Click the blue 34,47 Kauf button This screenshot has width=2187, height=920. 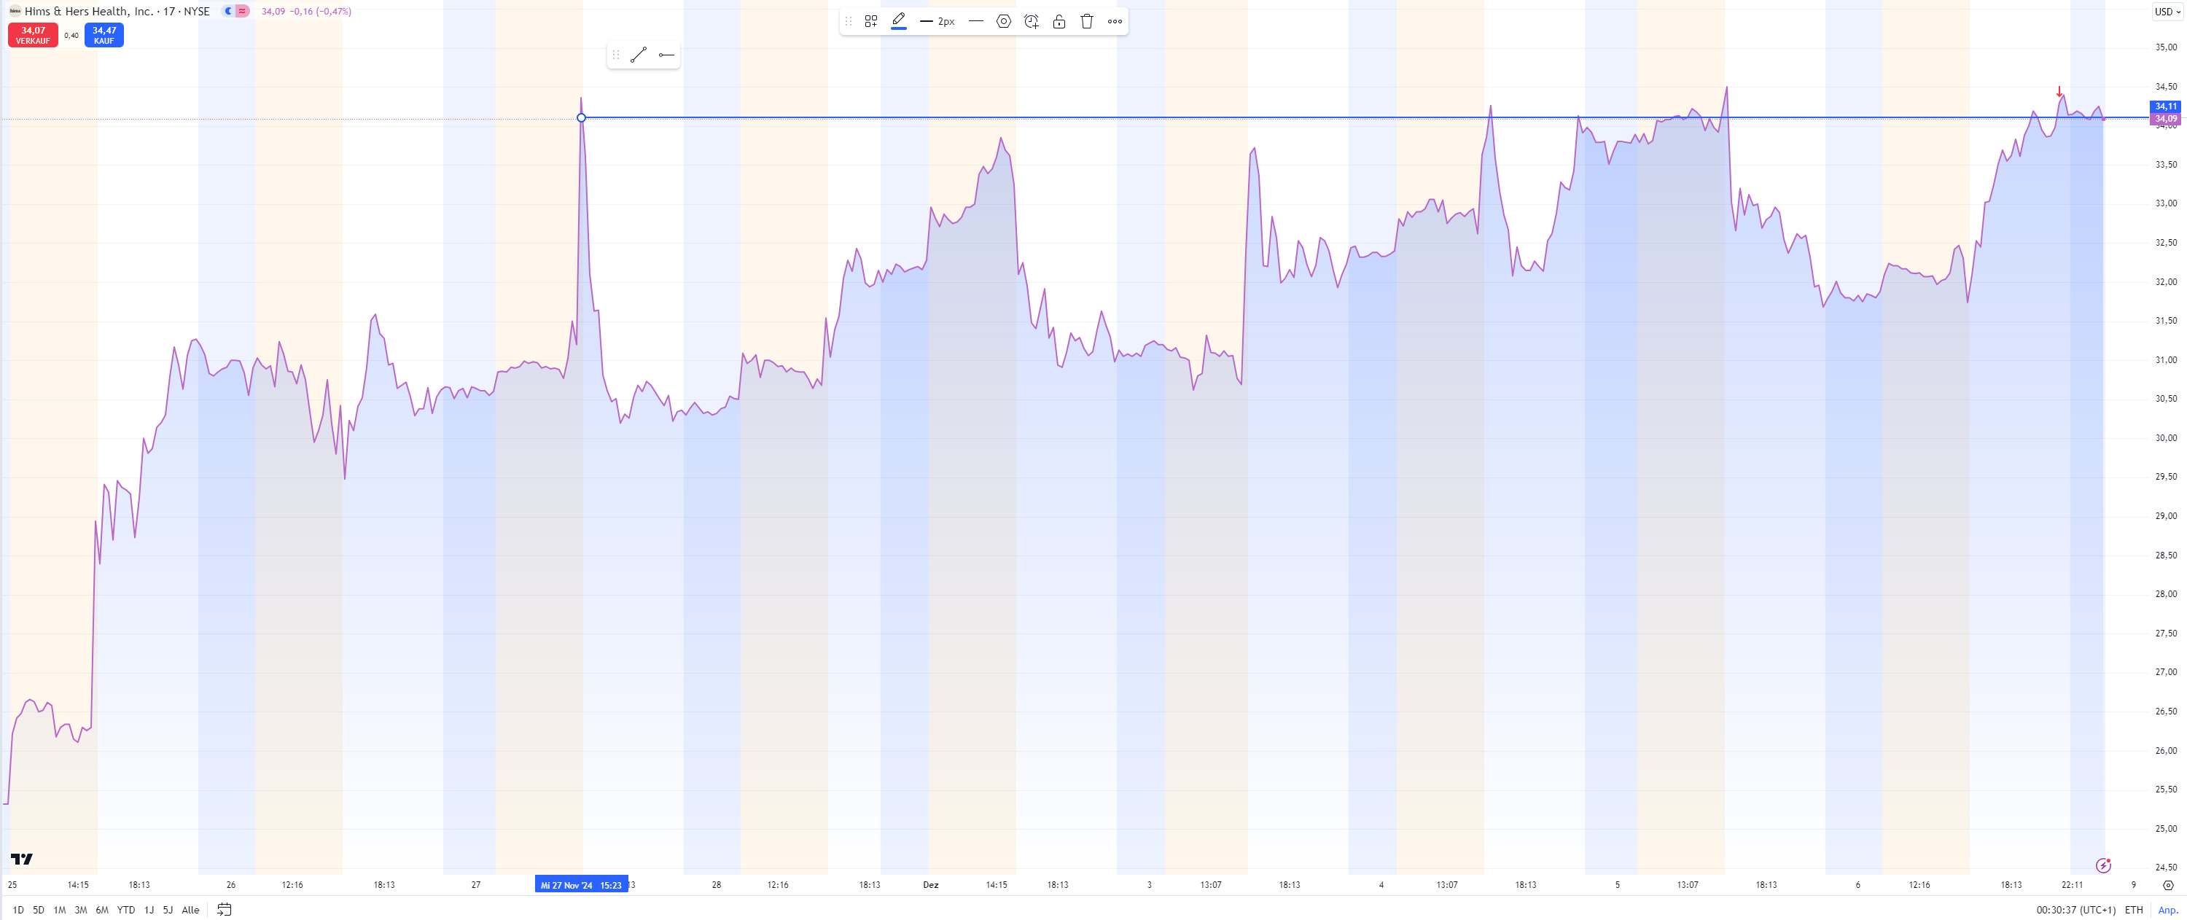[104, 35]
